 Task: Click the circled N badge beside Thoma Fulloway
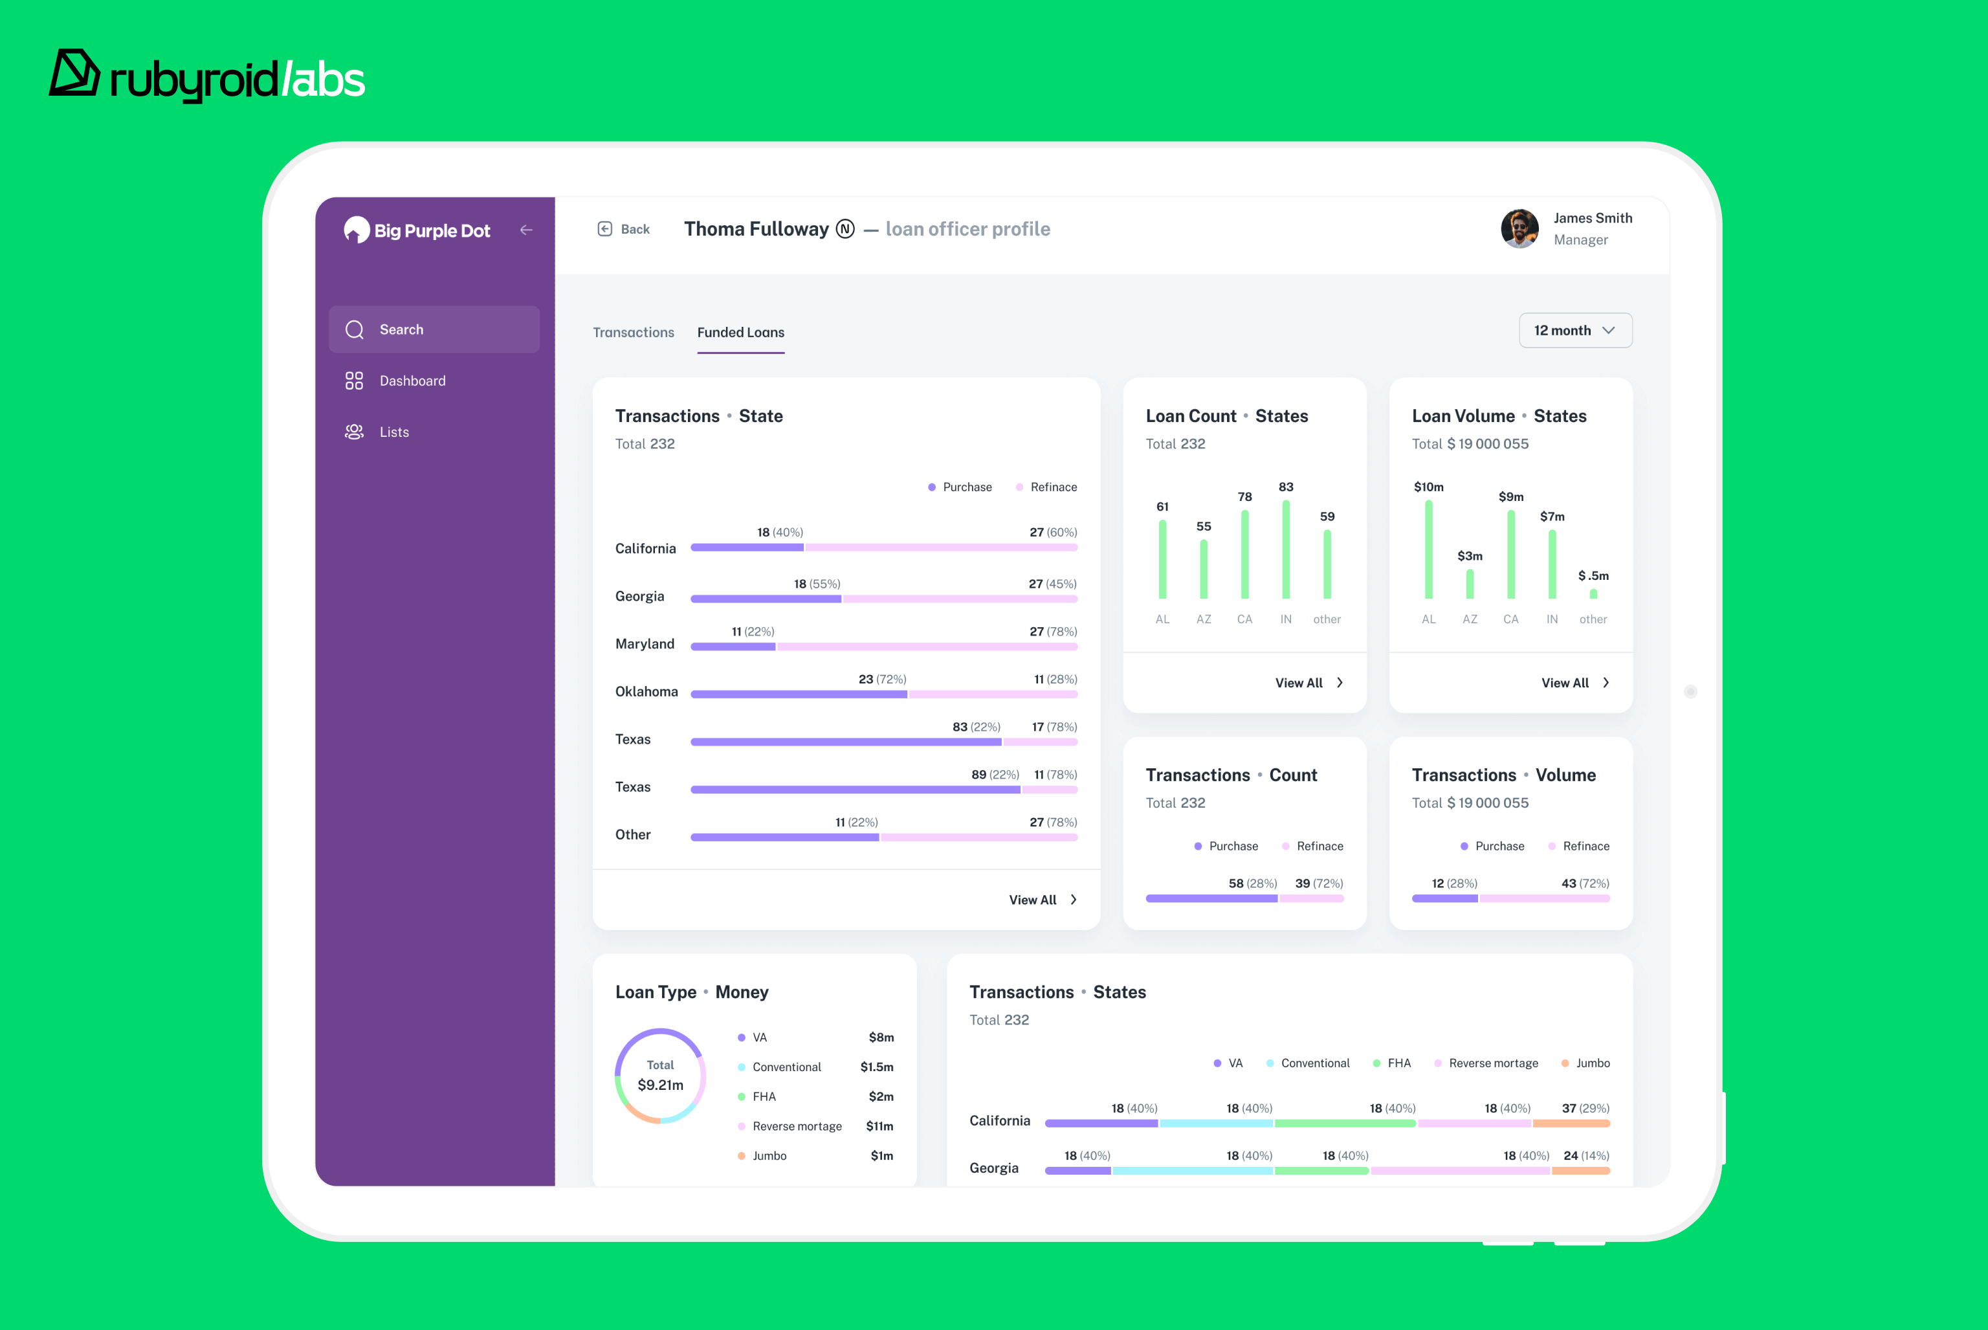(845, 229)
